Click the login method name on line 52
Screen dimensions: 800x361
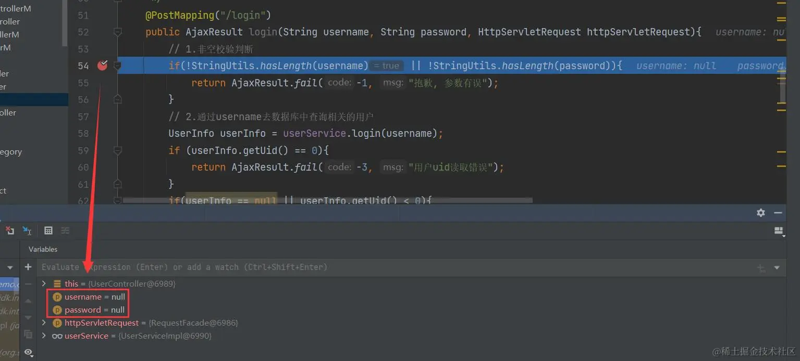[x=263, y=32]
